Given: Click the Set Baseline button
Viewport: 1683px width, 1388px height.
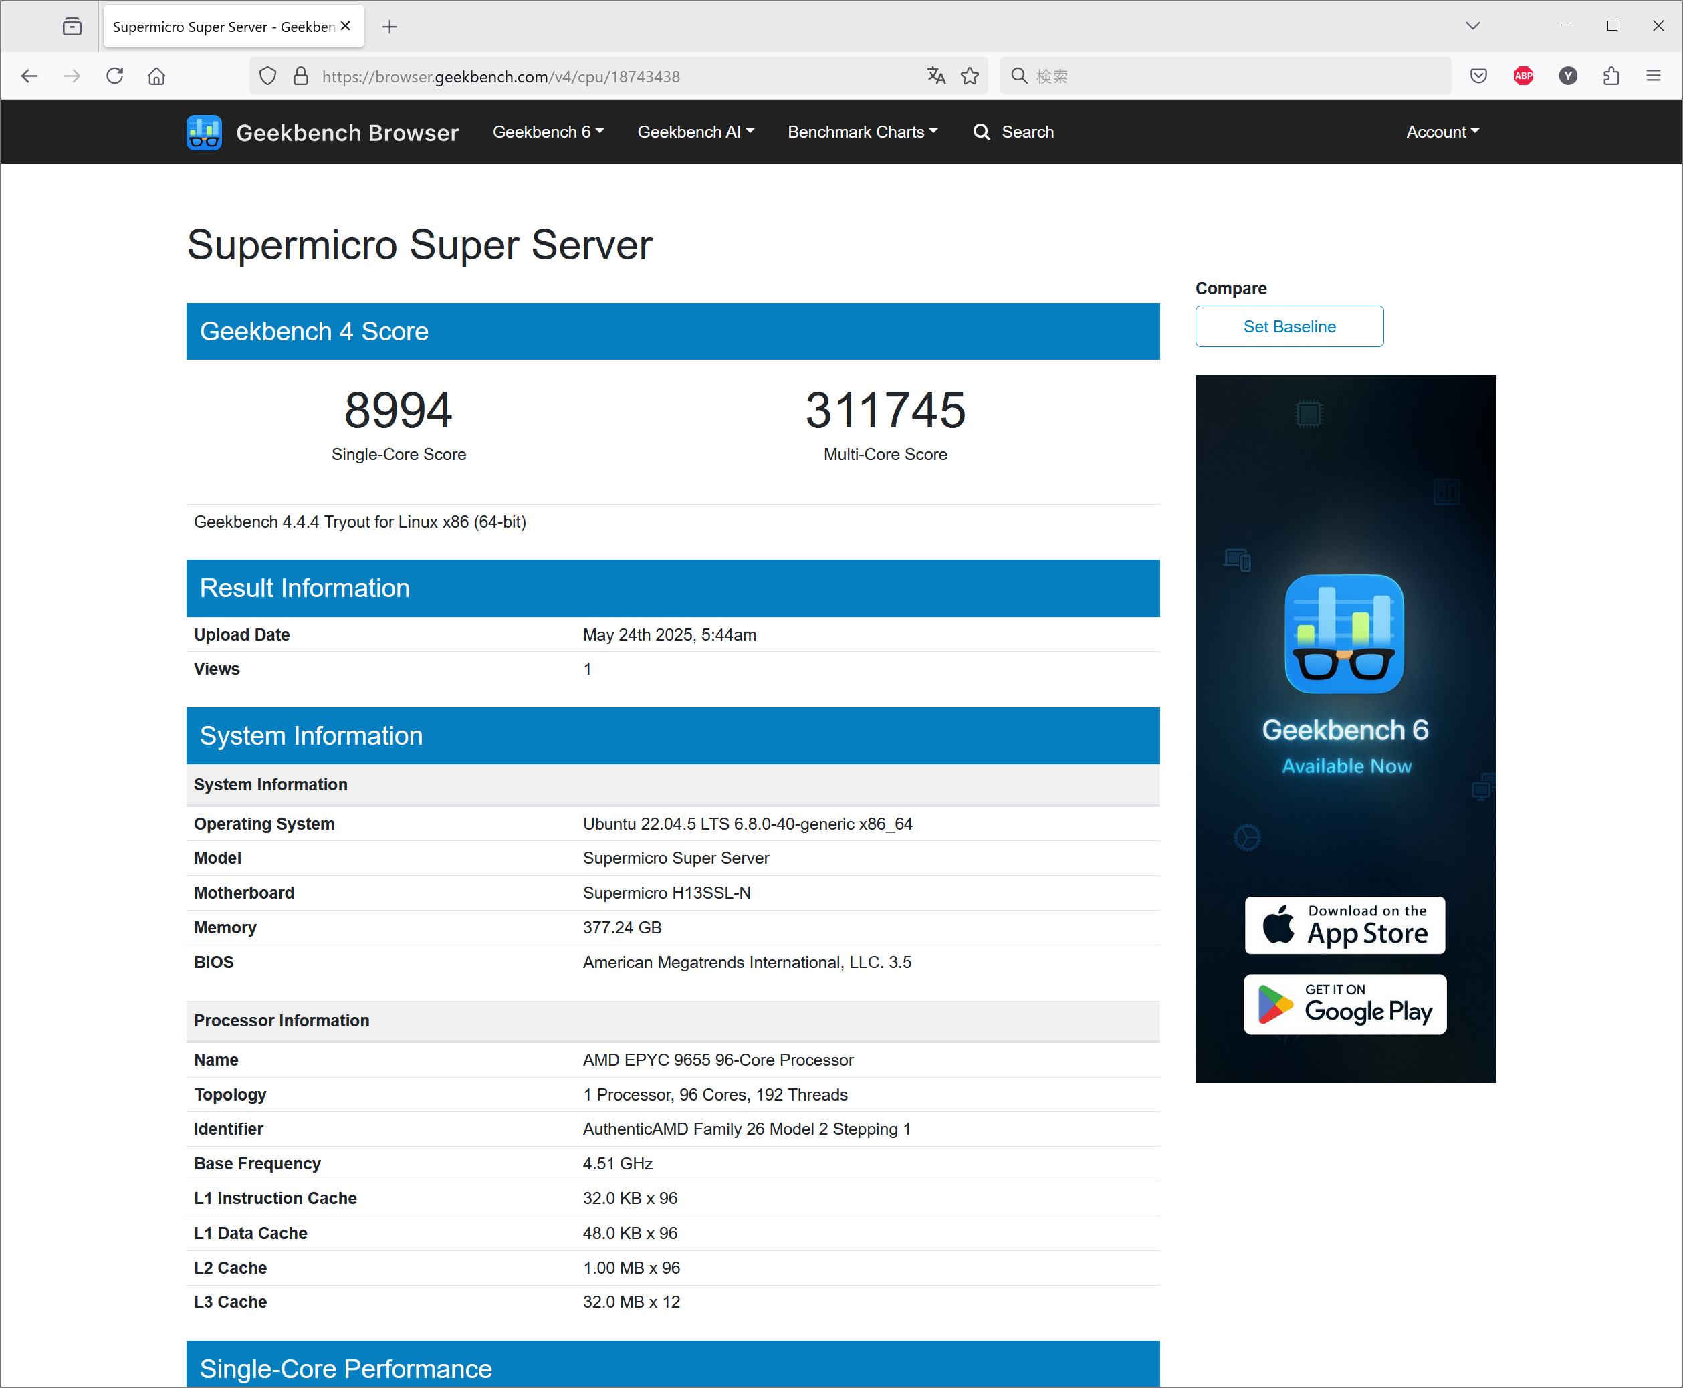Looking at the screenshot, I should [x=1289, y=326].
